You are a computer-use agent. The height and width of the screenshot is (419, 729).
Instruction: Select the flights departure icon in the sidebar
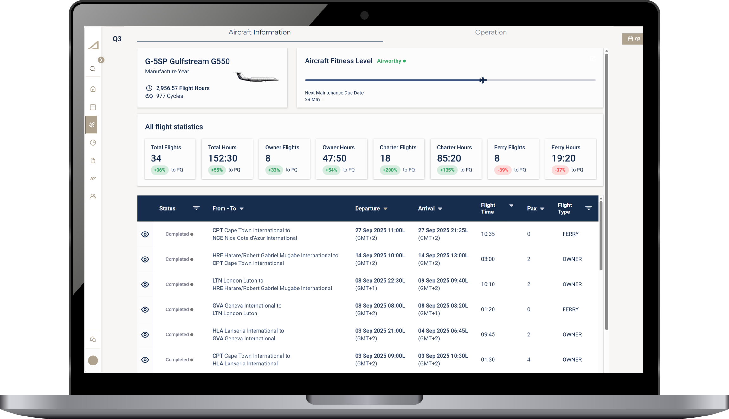[93, 178]
